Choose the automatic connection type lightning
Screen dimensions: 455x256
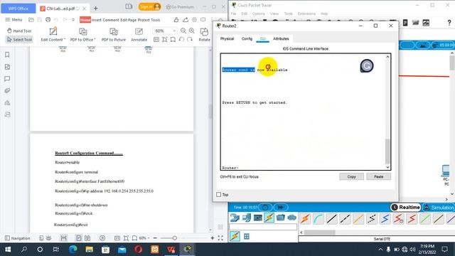(x=305, y=219)
